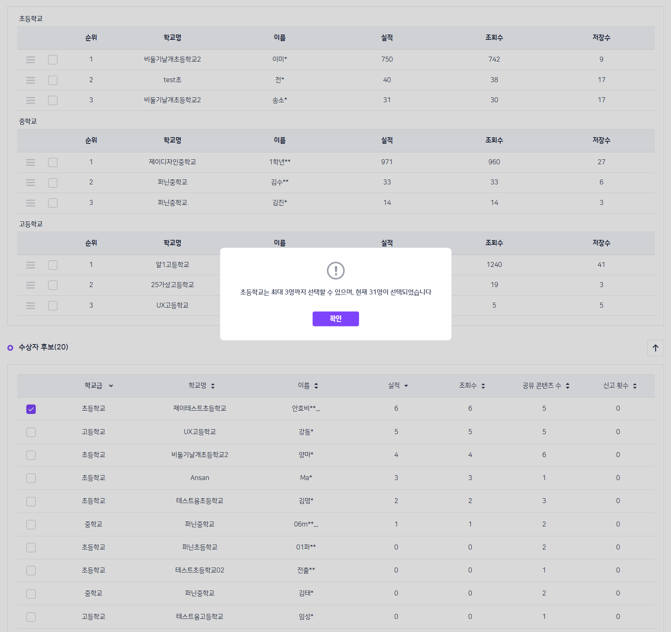Select the checkbox for test초 ranking row
The width and height of the screenshot is (671, 632).
(53, 80)
